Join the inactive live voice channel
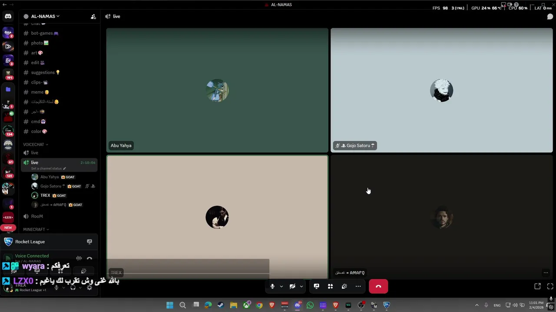This screenshot has width=556, height=312. click(x=59, y=153)
